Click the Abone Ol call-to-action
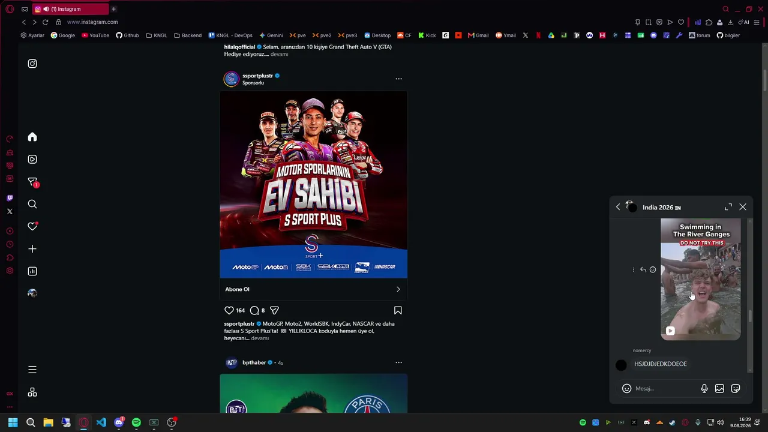Image resolution: width=768 pixels, height=432 pixels. (x=313, y=289)
